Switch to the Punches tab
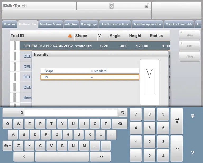Viewport: 203px width, 163px height. pos(10,24)
